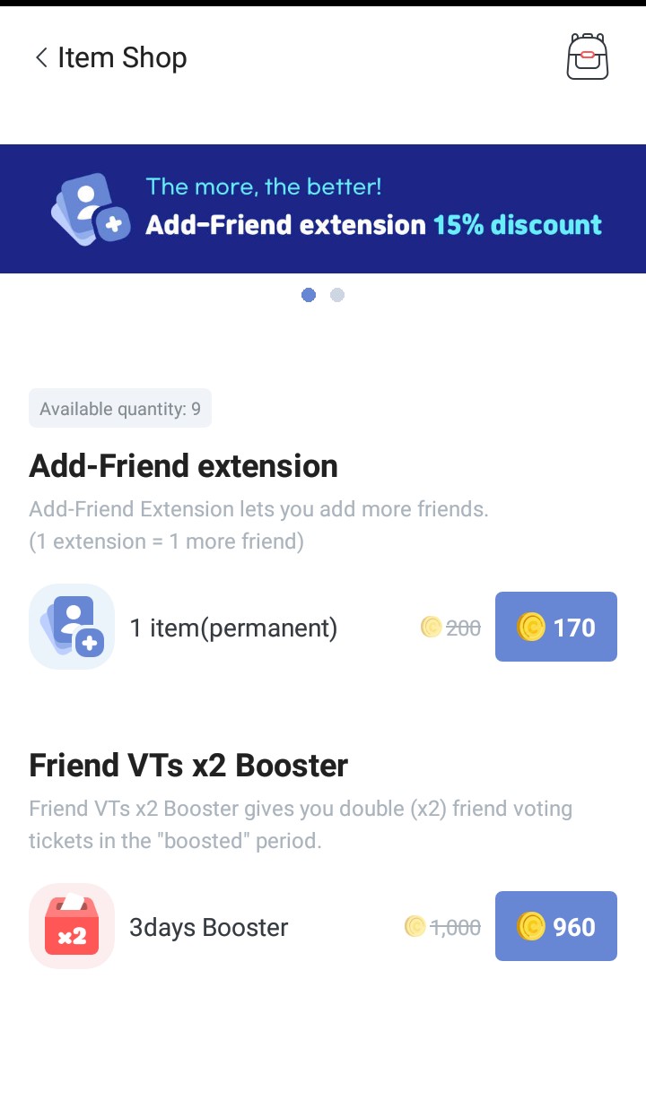Tap the Item Shop page title
Screen dimensions: 646x1100
122,58
